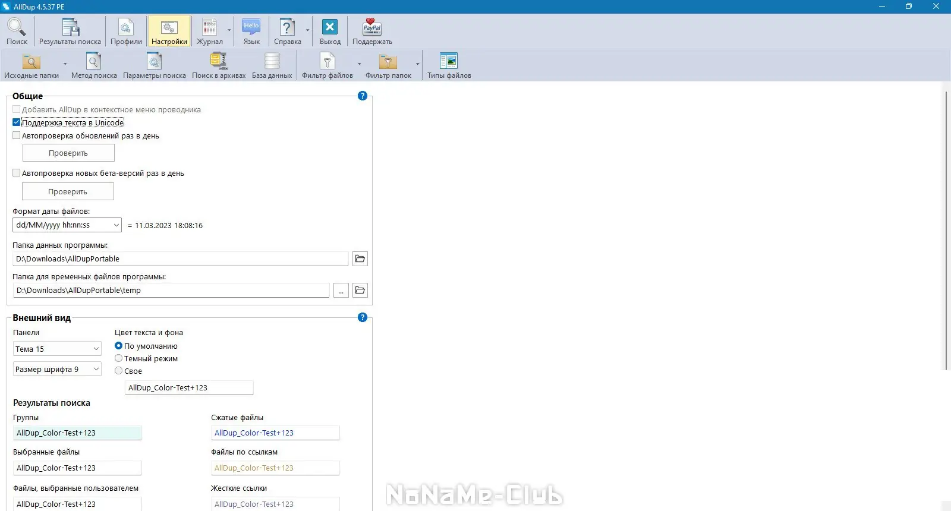Expand the arrow next to Журнал
951x511 pixels.
[229, 30]
